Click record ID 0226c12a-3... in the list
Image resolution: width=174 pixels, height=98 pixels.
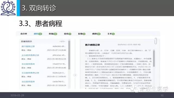(x=59, y=73)
